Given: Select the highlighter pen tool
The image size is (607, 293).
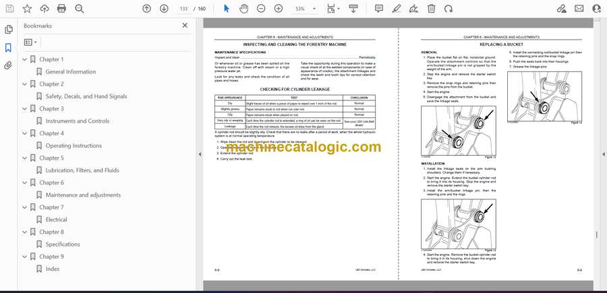Looking at the screenshot, I should [397, 9].
